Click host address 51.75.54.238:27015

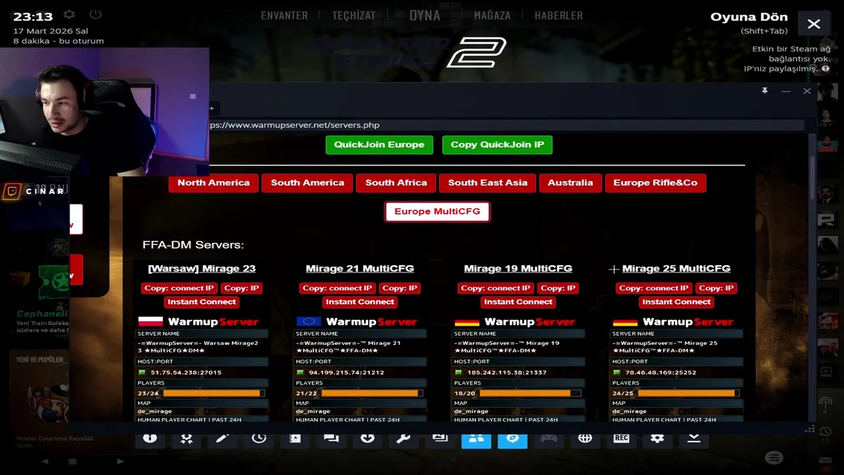[186, 373]
